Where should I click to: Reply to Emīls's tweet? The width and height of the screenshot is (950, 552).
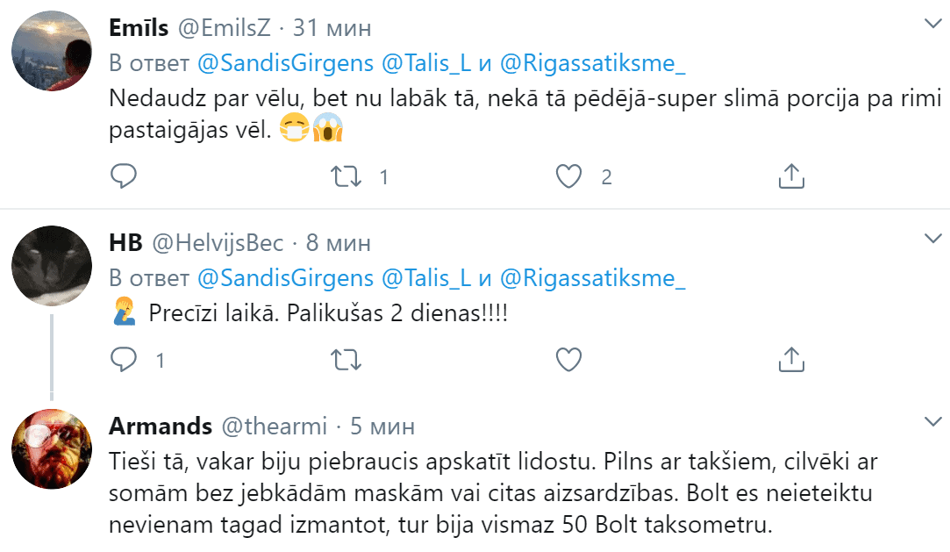pos(125,177)
